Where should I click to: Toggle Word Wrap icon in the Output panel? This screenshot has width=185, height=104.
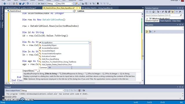click(84, 90)
